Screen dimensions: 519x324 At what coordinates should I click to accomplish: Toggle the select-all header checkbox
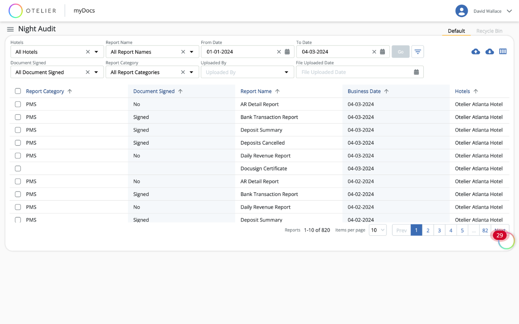(18, 91)
